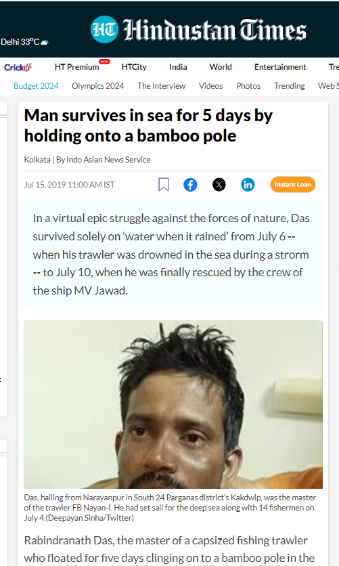Share the article on X

coord(219,185)
